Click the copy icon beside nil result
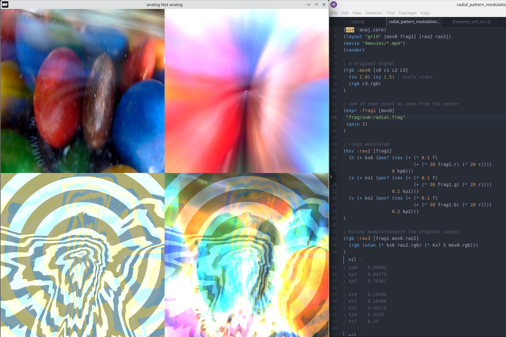 (x=361, y=260)
